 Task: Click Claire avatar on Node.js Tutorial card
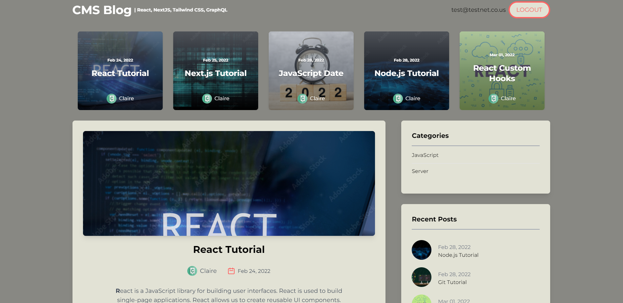pos(398,98)
